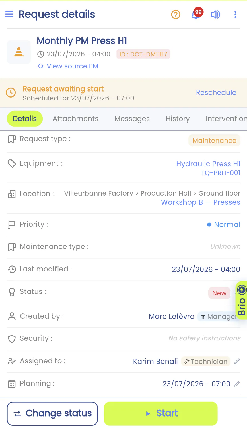Click the traffic cone request icon
The width and height of the screenshot is (247, 428).
[x=19, y=52]
